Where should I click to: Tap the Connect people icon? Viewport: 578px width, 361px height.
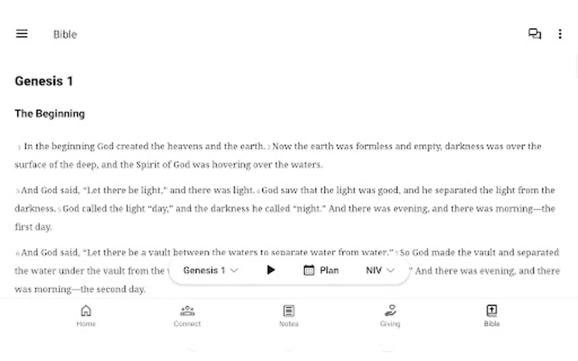(187, 310)
